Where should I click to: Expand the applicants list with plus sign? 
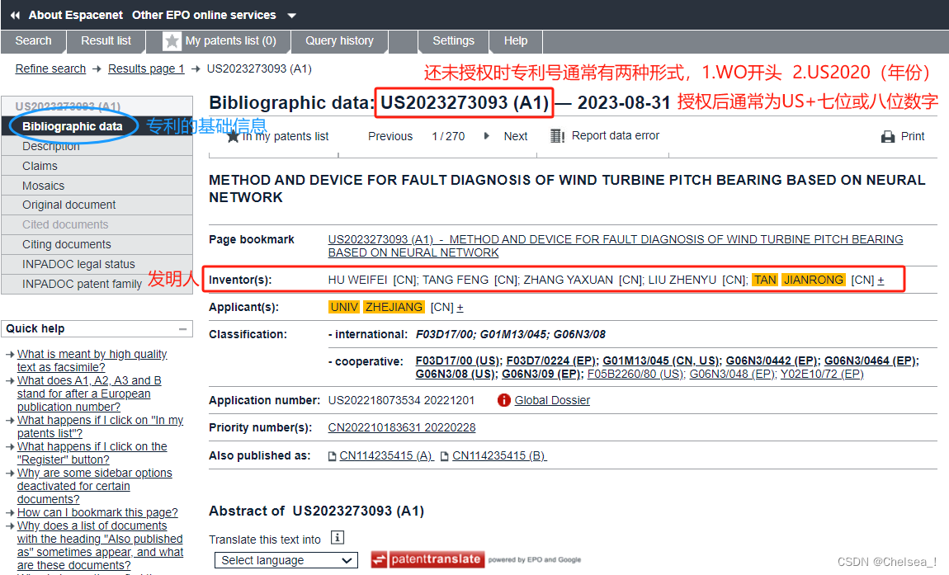460,308
